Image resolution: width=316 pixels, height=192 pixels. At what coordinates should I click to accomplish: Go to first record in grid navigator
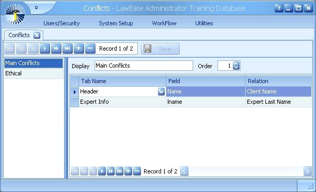coord(75,171)
